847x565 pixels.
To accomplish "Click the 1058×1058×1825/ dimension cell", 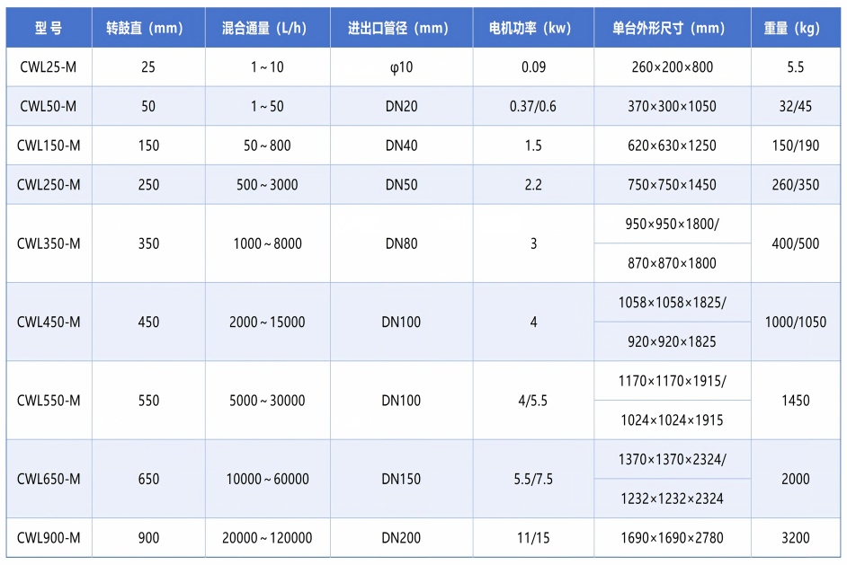I will [x=672, y=302].
